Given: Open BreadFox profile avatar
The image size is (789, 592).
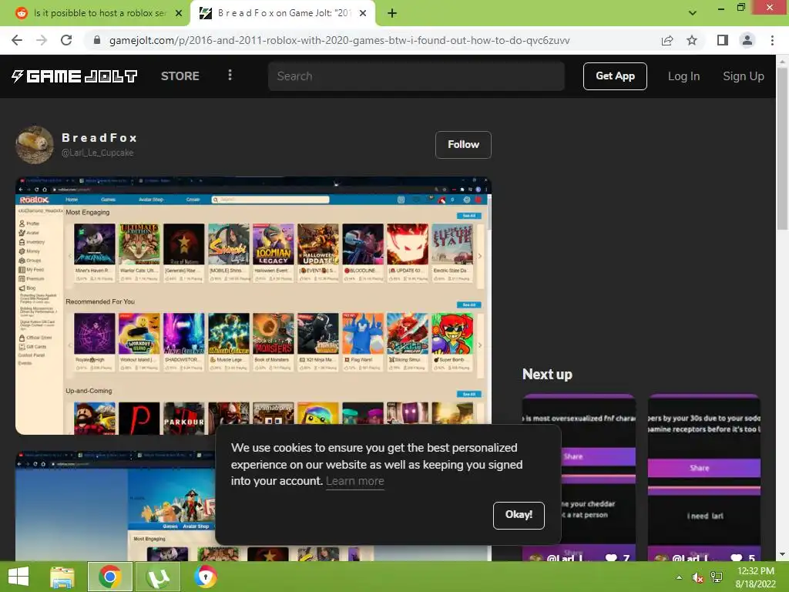Looking at the screenshot, I should coord(34,144).
